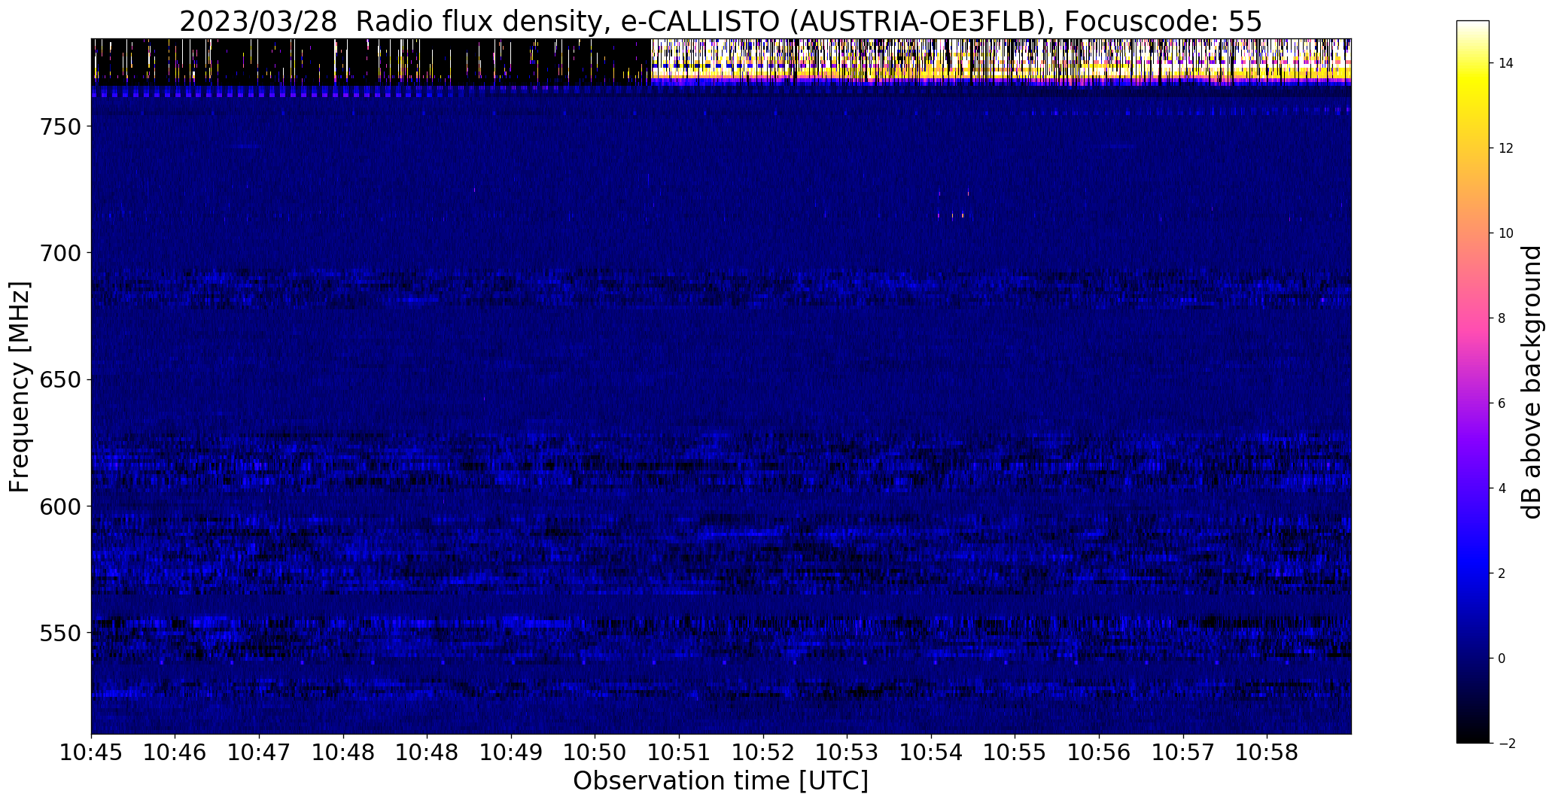Image resolution: width=1555 pixels, height=803 pixels.
Task: Click the 10:56 time tick label
Action: point(1100,753)
